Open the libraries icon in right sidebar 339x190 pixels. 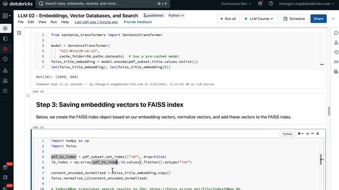pyautogui.click(x=336, y=71)
